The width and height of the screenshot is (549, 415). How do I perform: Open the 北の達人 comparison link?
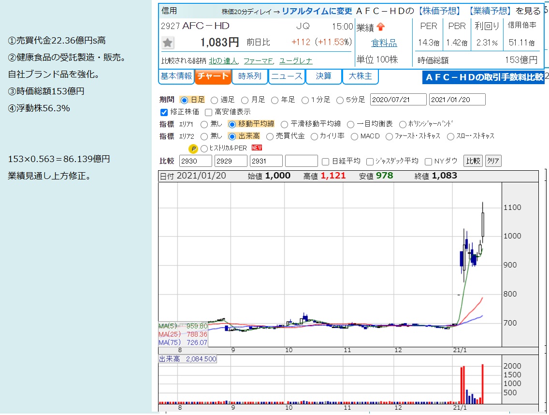223,61
